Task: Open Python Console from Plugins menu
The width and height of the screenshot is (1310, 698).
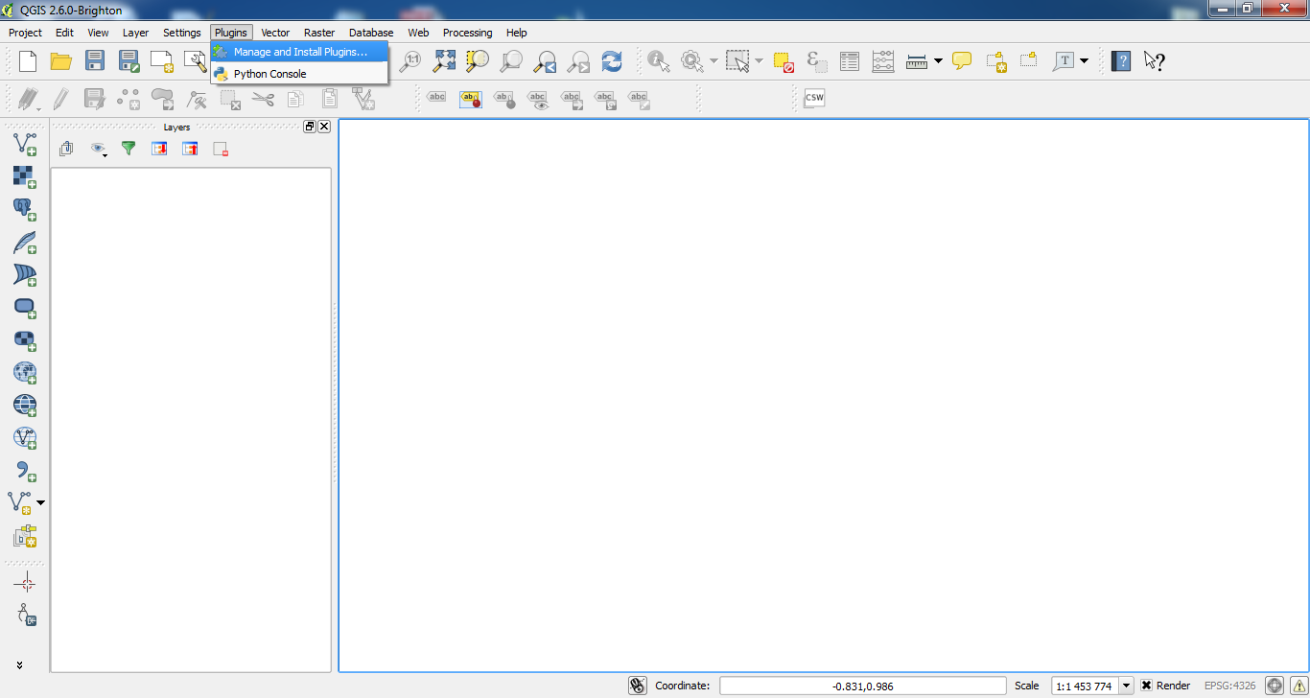Action: 269,74
